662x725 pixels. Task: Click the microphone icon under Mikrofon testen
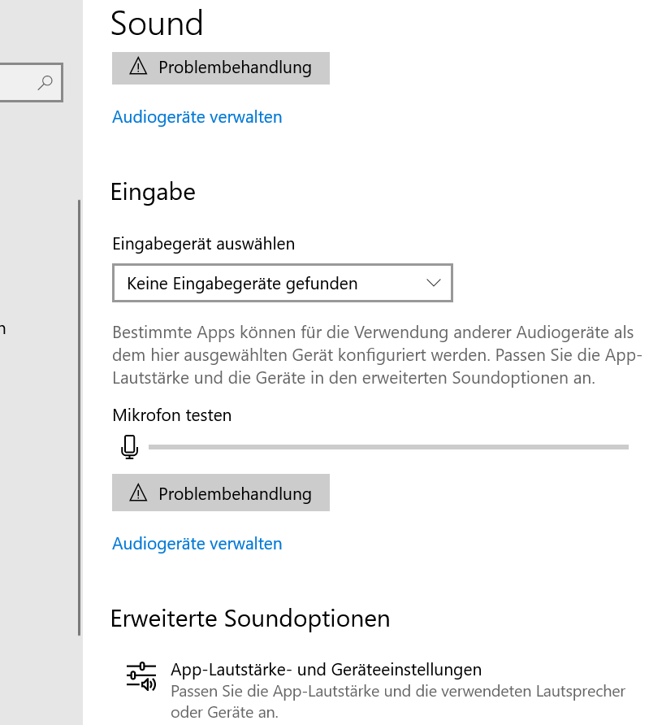[x=129, y=446]
